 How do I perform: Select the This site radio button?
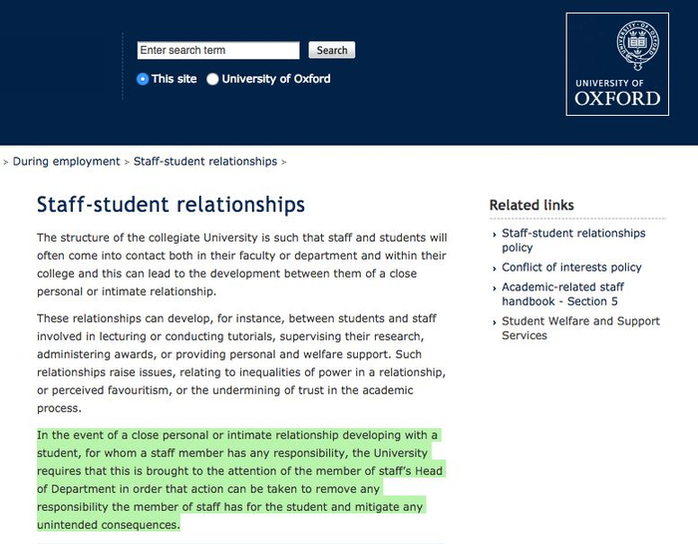click(x=143, y=79)
